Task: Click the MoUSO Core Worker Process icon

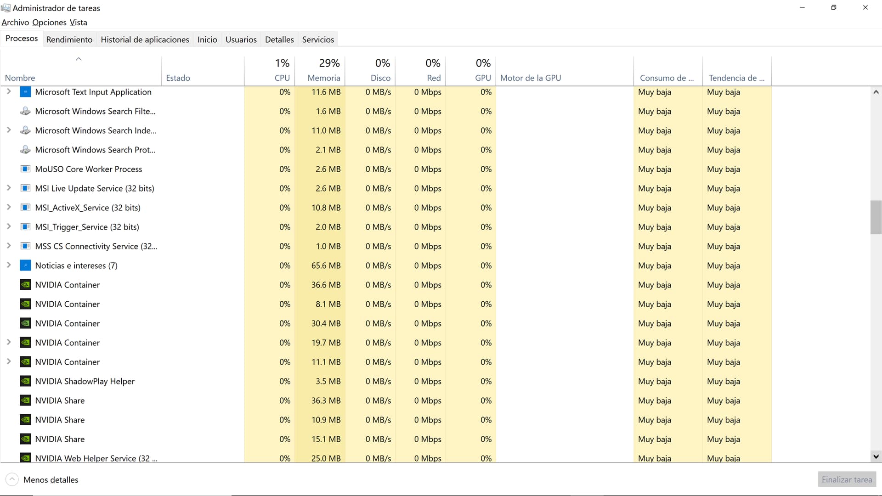Action: (x=26, y=169)
